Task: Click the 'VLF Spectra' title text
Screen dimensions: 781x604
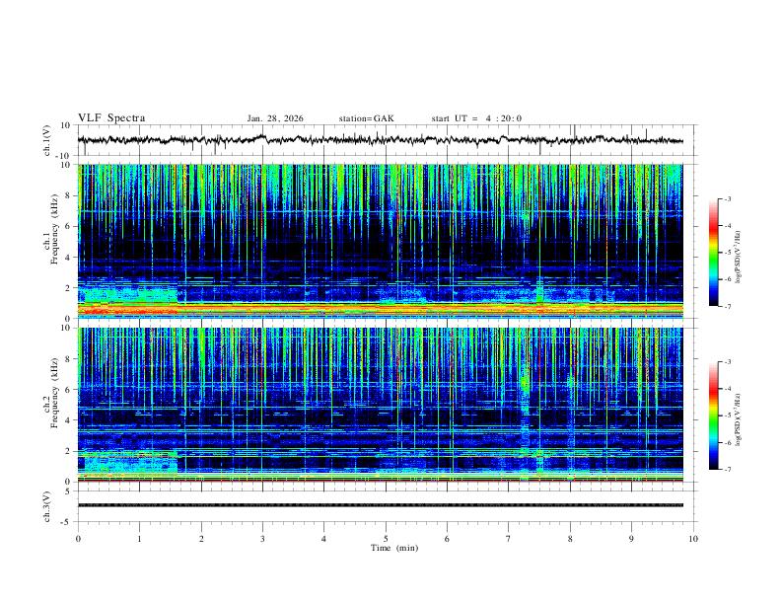Action: pyautogui.click(x=111, y=118)
